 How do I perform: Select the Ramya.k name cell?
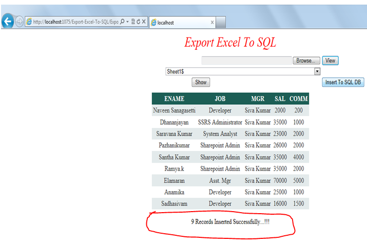click(174, 168)
